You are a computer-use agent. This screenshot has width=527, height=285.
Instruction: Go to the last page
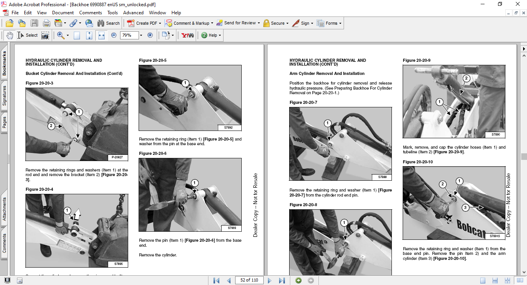tap(282, 280)
